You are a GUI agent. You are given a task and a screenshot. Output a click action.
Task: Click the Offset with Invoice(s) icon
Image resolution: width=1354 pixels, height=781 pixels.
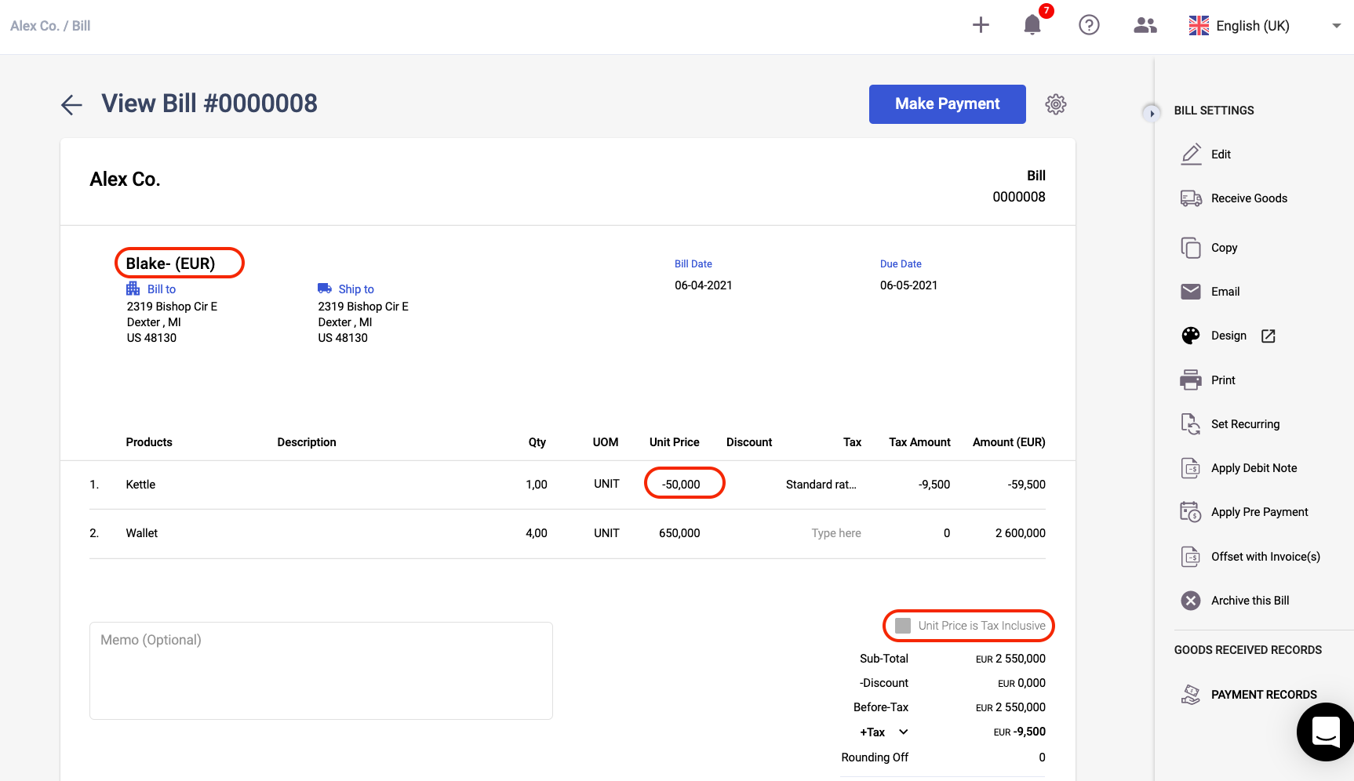tap(1191, 557)
